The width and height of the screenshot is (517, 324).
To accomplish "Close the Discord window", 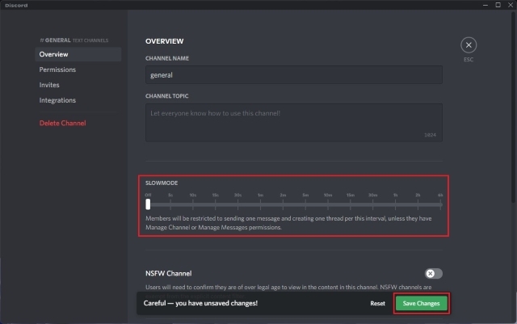I will 511,5.
